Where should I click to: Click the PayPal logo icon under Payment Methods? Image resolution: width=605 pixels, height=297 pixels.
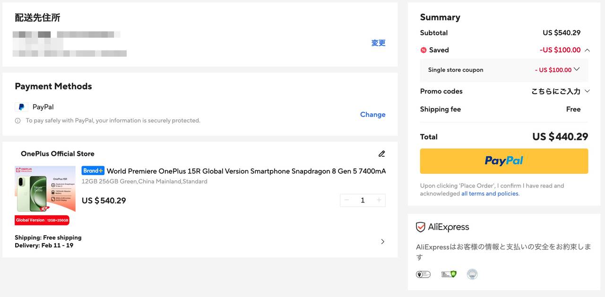click(x=21, y=107)
